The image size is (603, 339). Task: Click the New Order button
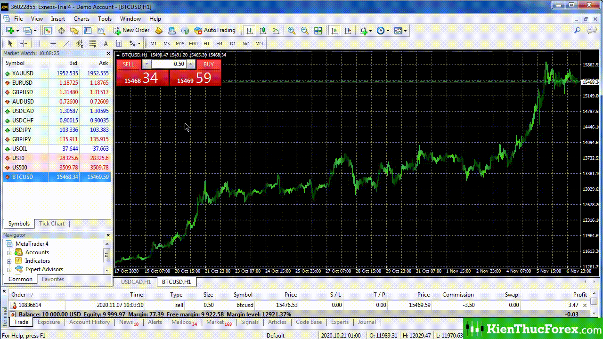(131, 31)
